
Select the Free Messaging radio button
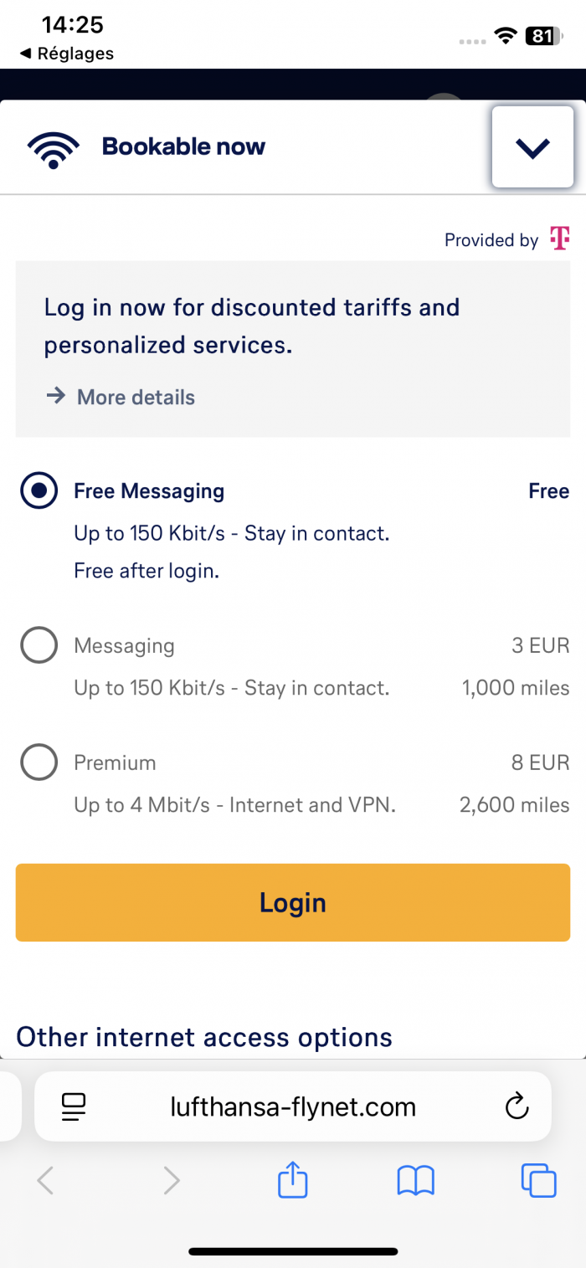click(39, 490)
